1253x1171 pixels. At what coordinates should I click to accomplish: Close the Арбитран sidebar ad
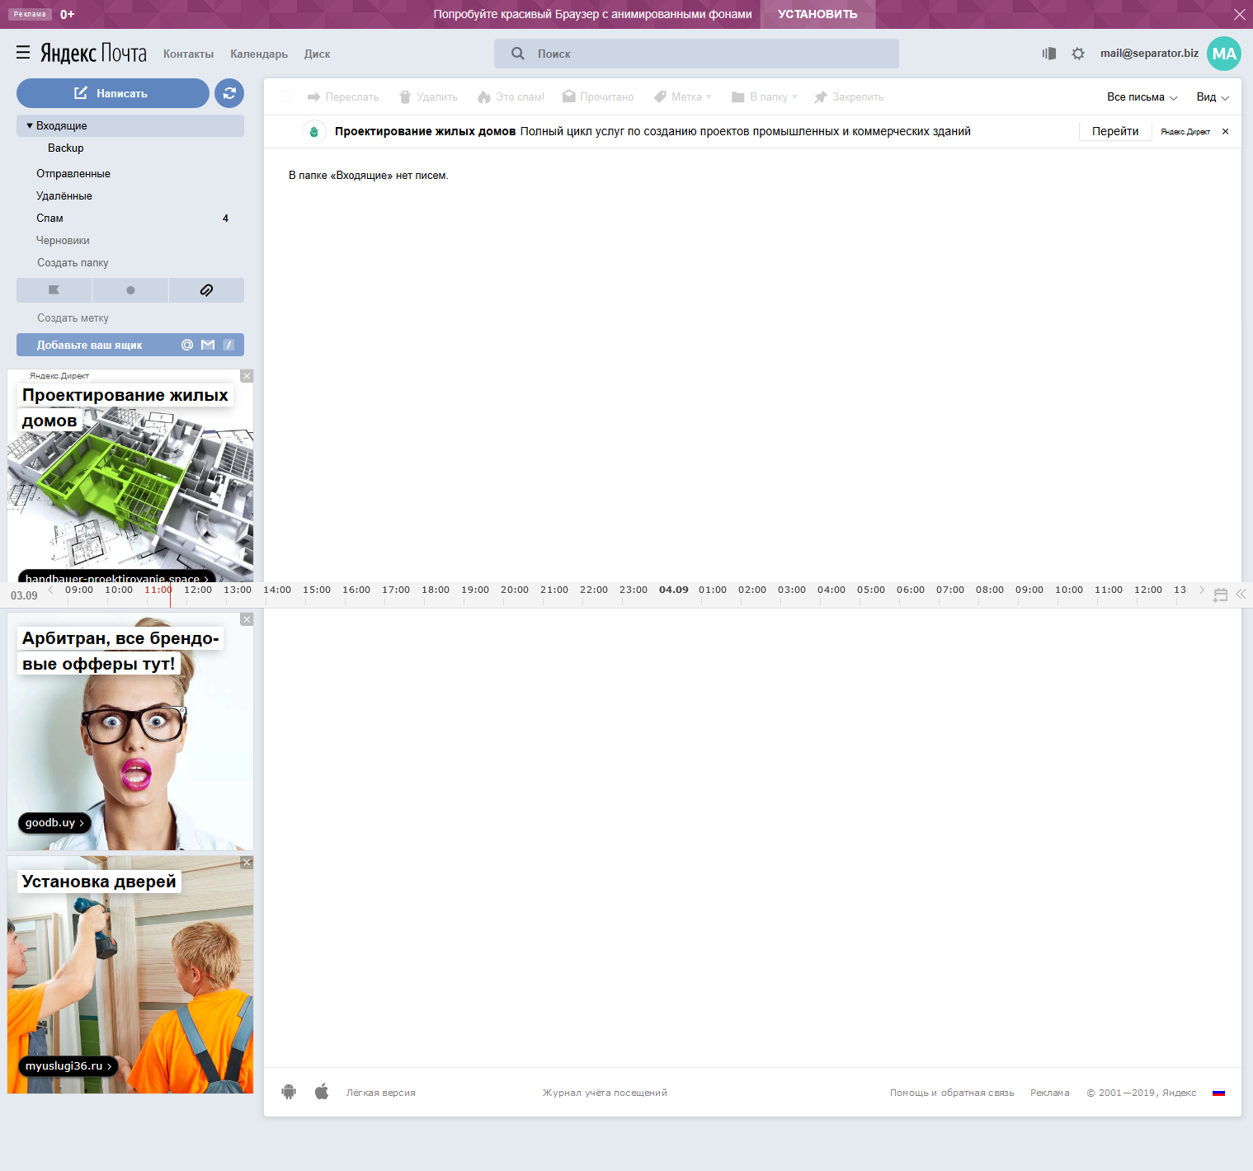click(247, 619)
